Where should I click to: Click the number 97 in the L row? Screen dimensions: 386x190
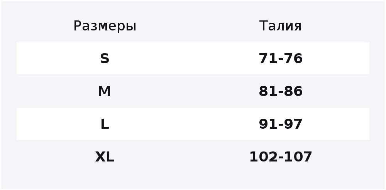point(293,124)
